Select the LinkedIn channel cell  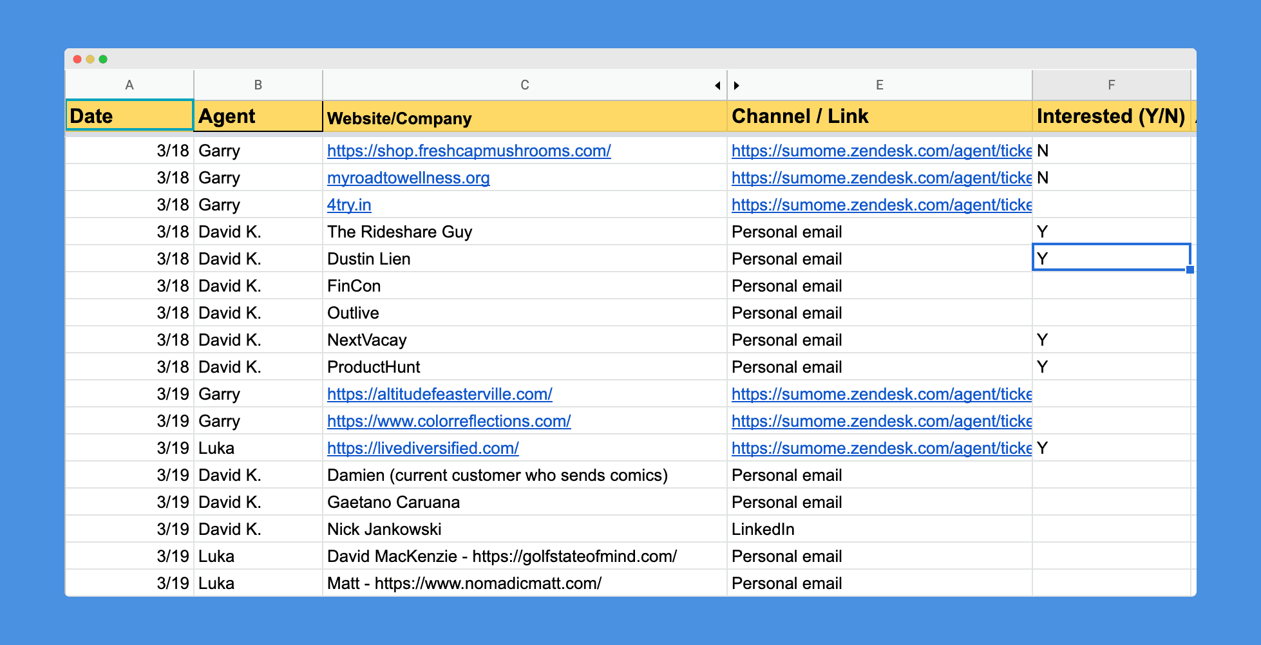[880, 529]
